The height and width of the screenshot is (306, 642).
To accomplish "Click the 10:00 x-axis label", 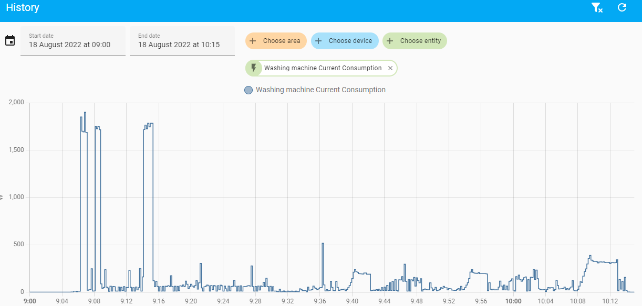I will pos(513,301).
